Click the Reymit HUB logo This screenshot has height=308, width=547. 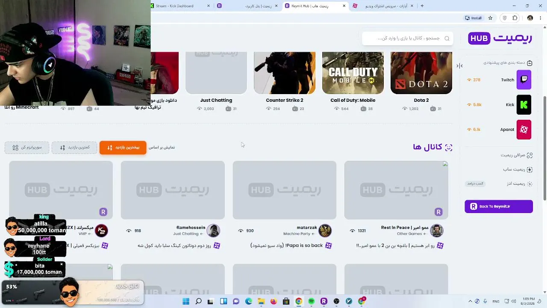(x=500, y=38)
